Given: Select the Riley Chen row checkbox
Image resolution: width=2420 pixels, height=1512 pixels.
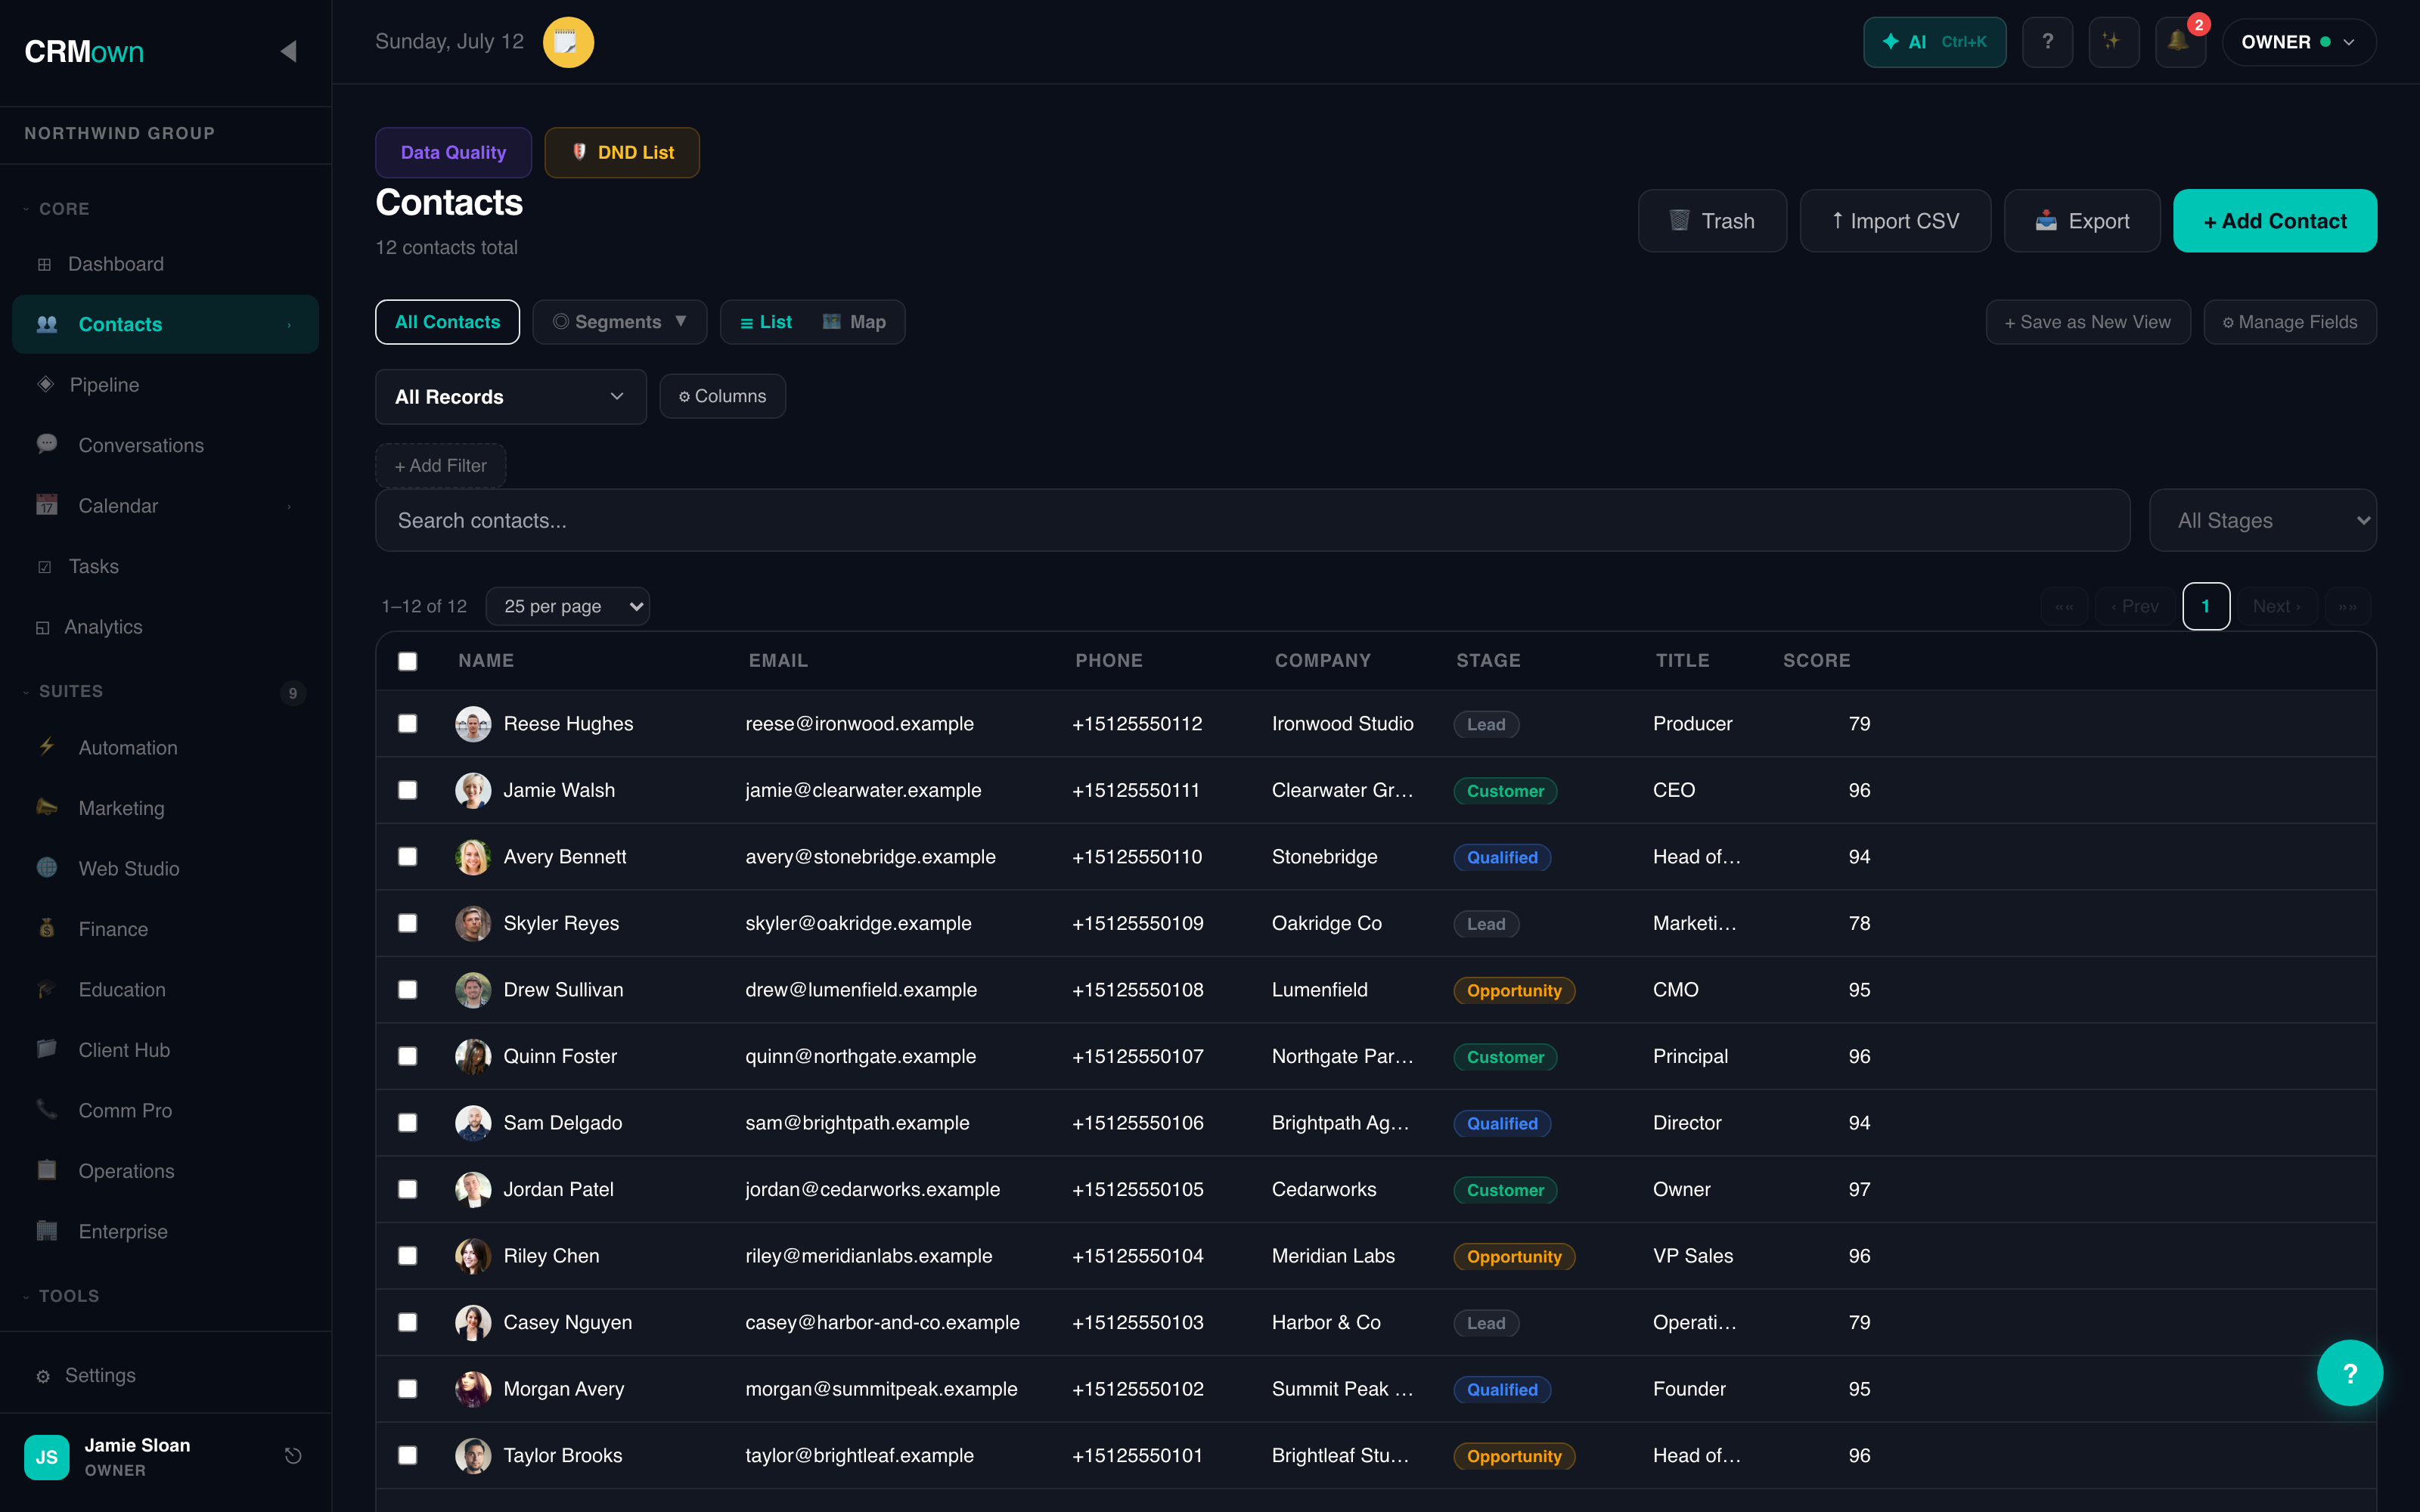Looking at the screenshot, I should coord(407,1256).
